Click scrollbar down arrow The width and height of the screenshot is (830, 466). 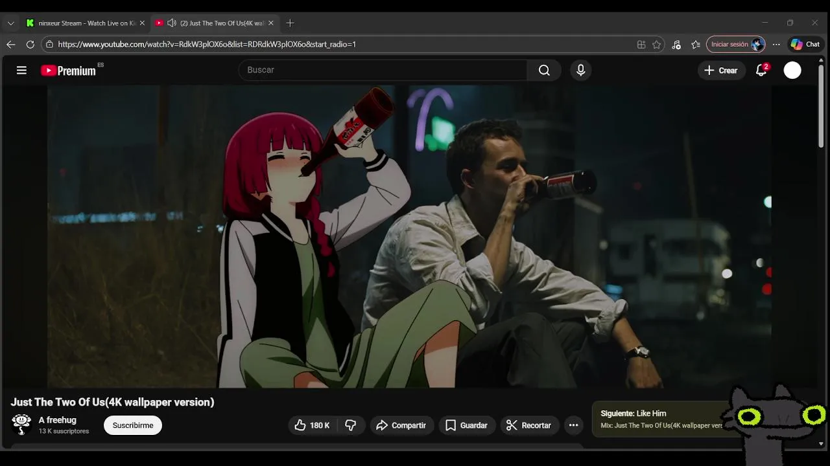(x=821, y=444)
